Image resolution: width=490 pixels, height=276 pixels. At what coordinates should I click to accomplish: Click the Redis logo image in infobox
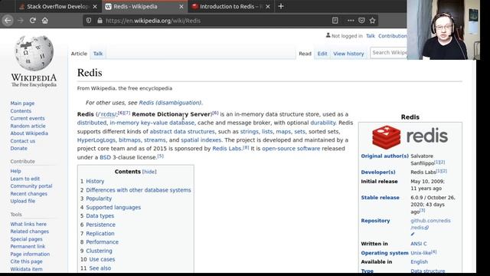(410, 136)
